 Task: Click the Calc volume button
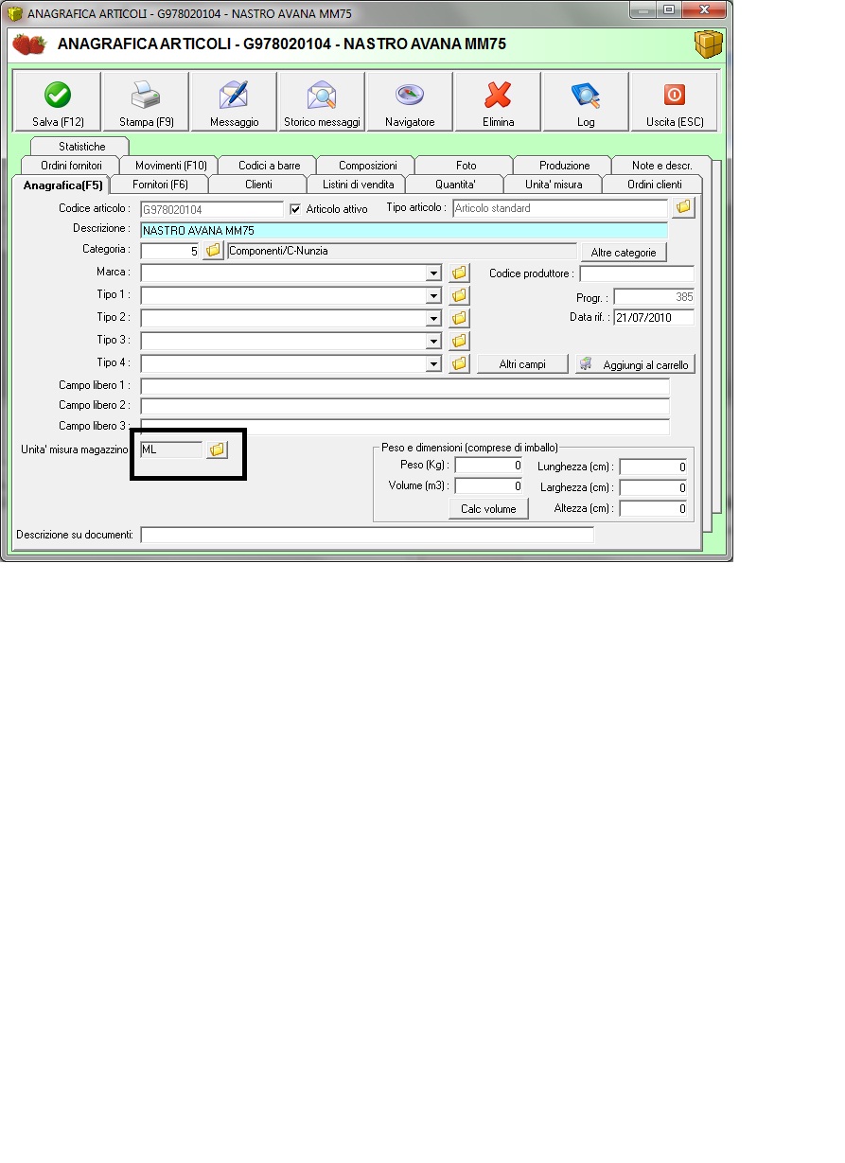click(x=488, y=509)
